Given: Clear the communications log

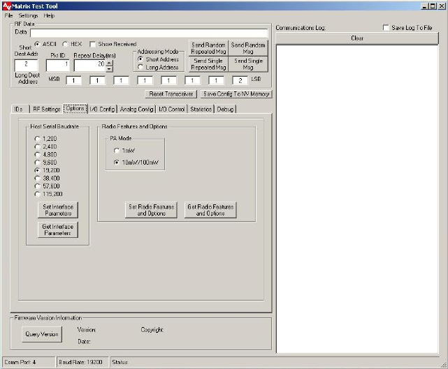Looking at the screenshot, I should (x=357, y=38).
